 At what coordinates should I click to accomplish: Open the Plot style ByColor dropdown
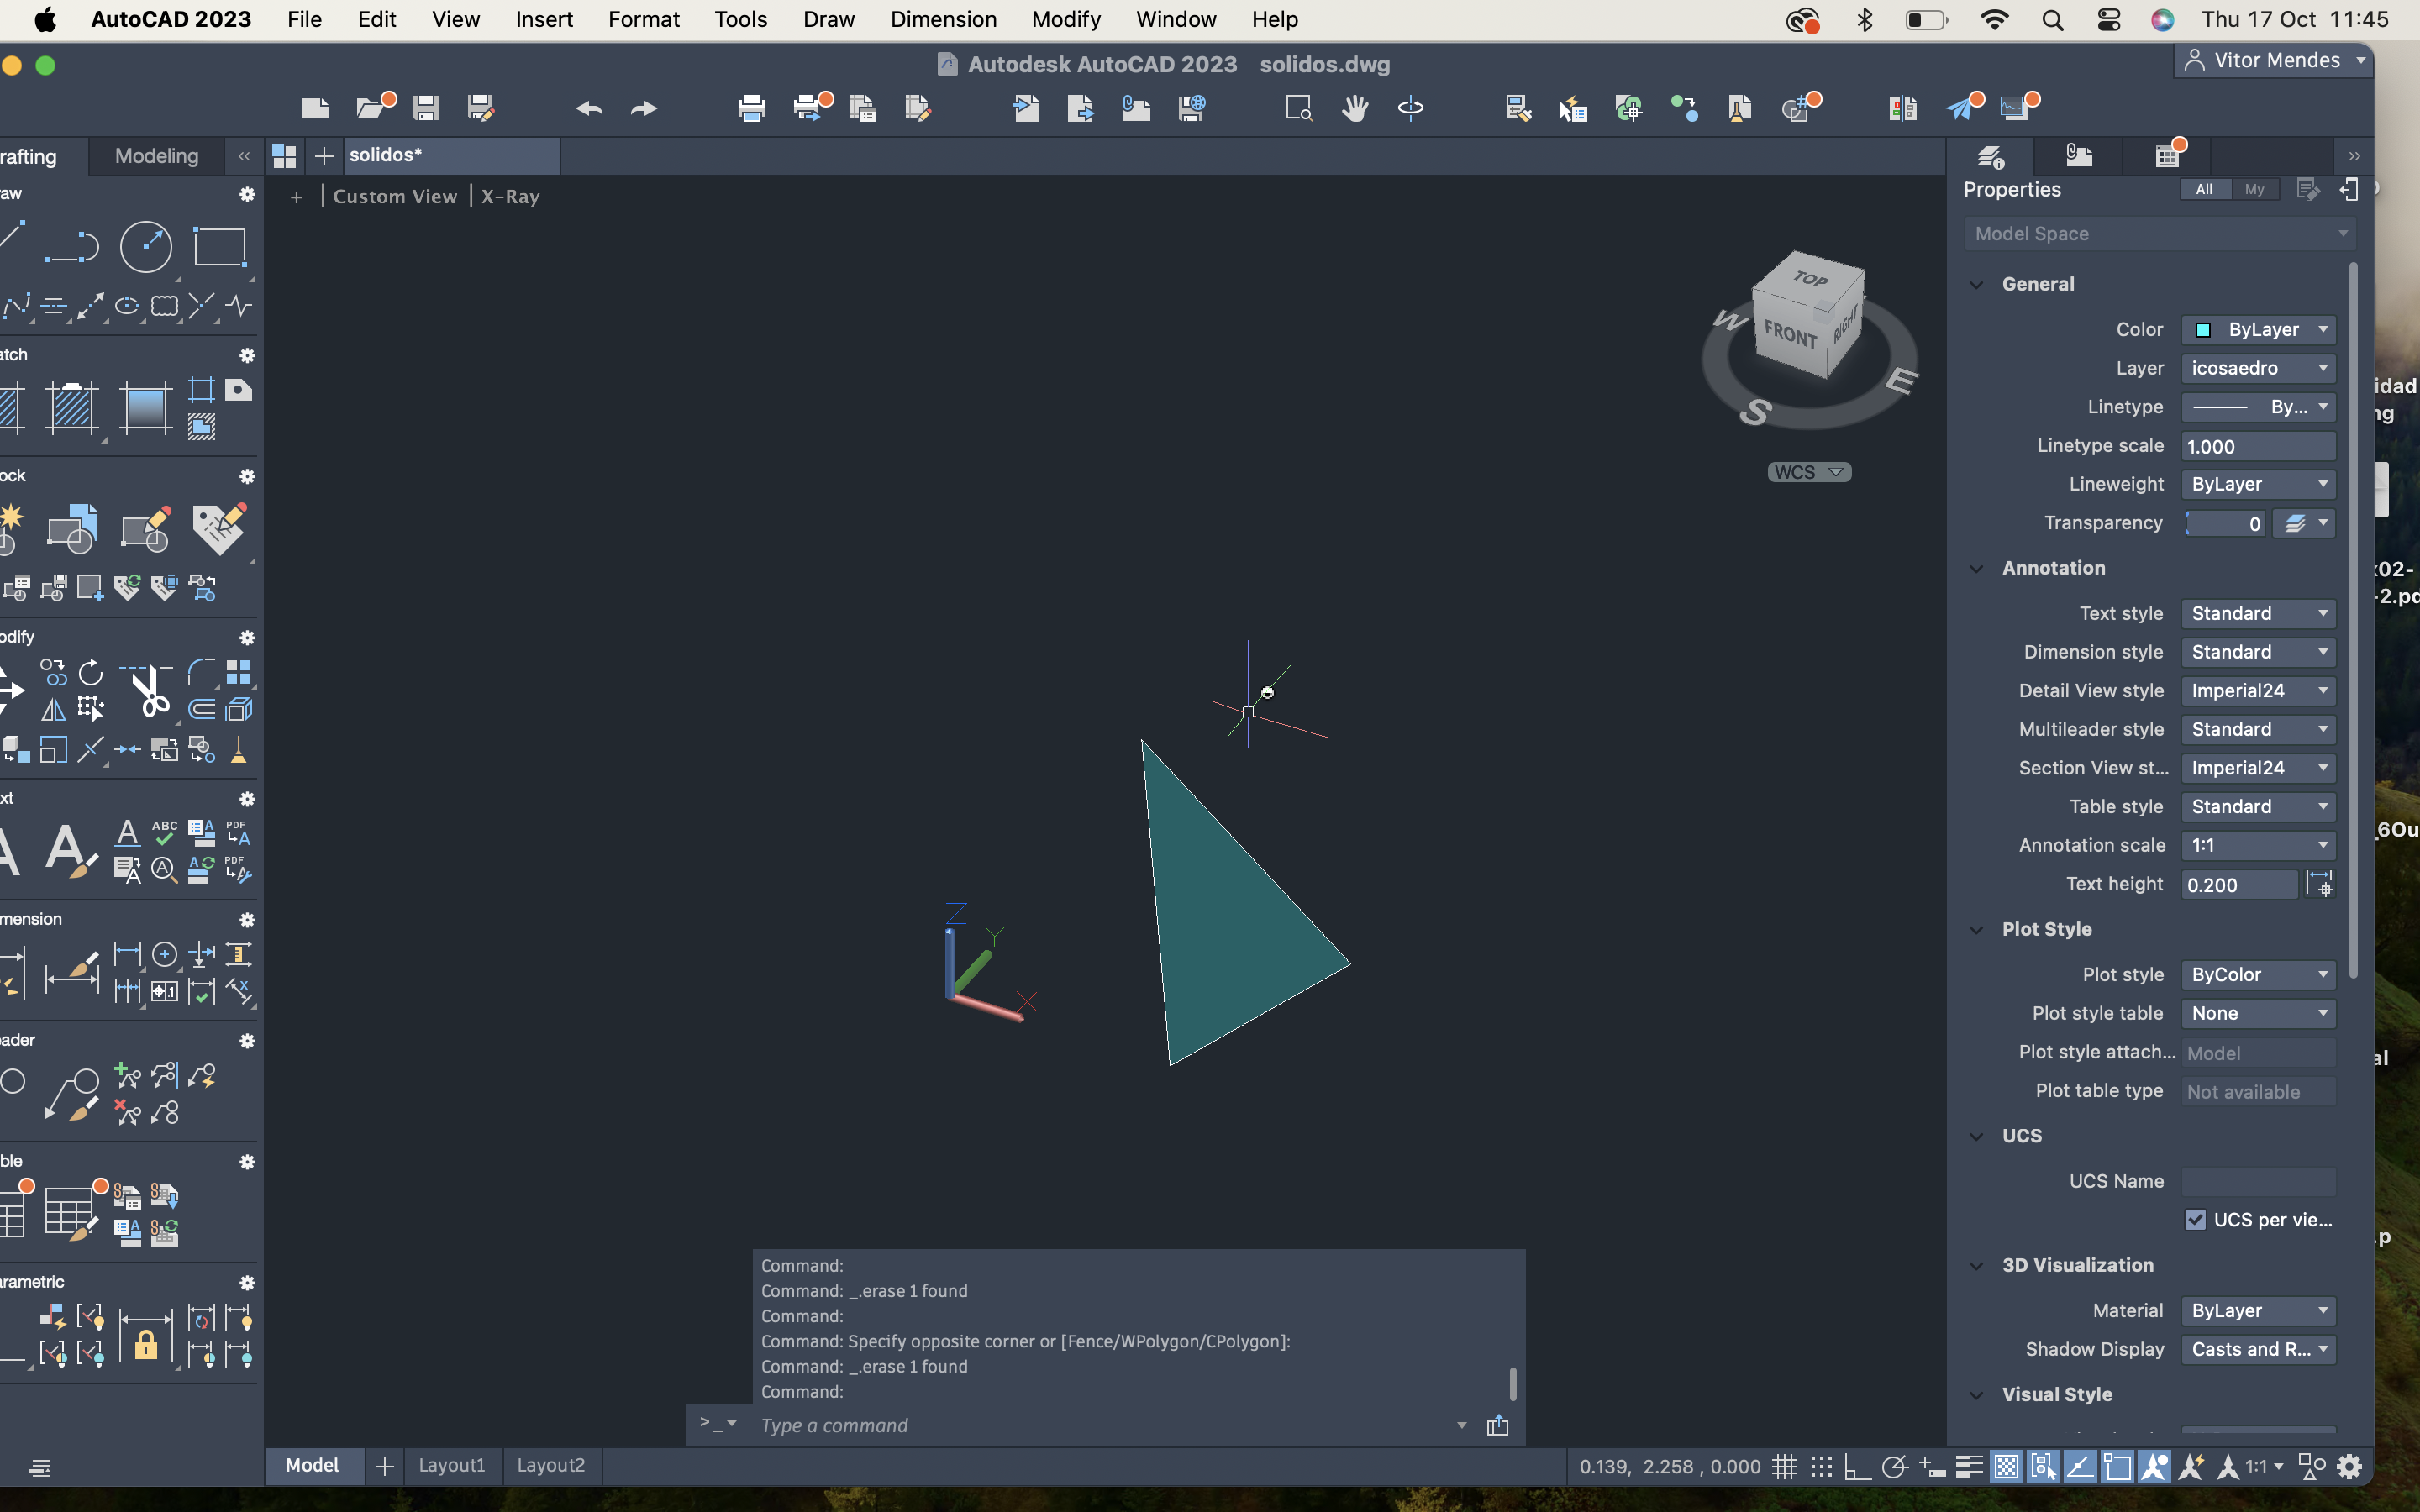pos(2258,974)
